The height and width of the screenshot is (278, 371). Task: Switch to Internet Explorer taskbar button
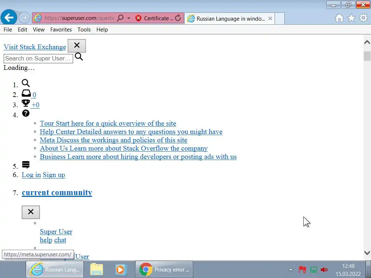point(55,269)
